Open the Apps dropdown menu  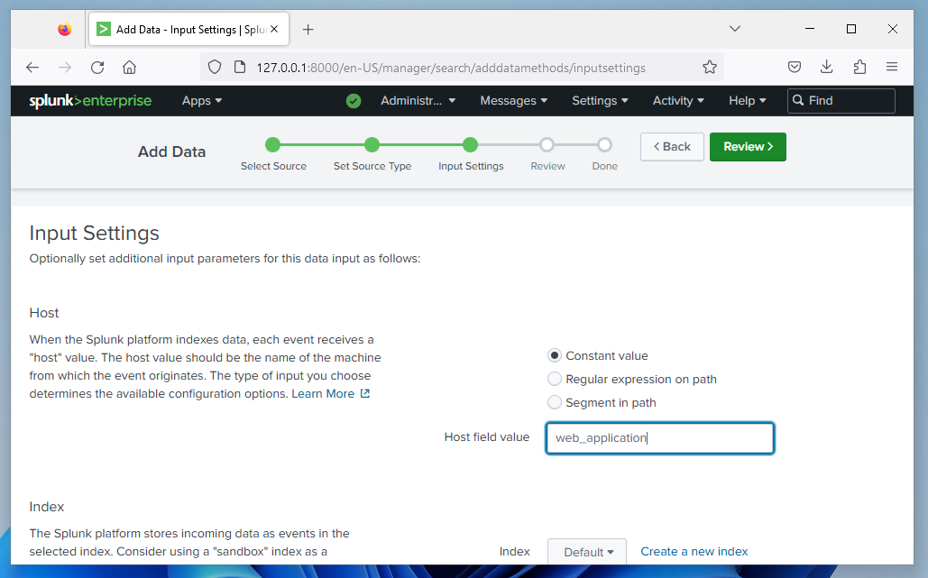pyautogui.click(x=202, y=101)
